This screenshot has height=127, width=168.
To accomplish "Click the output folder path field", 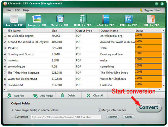I will coord(66,117).
